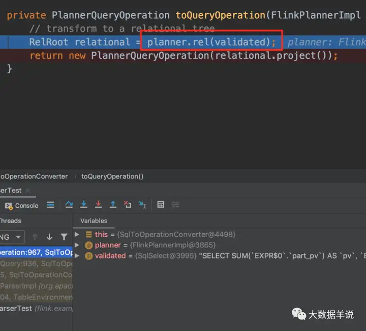Select the Threads panel tab

click(x=10, y=220)
